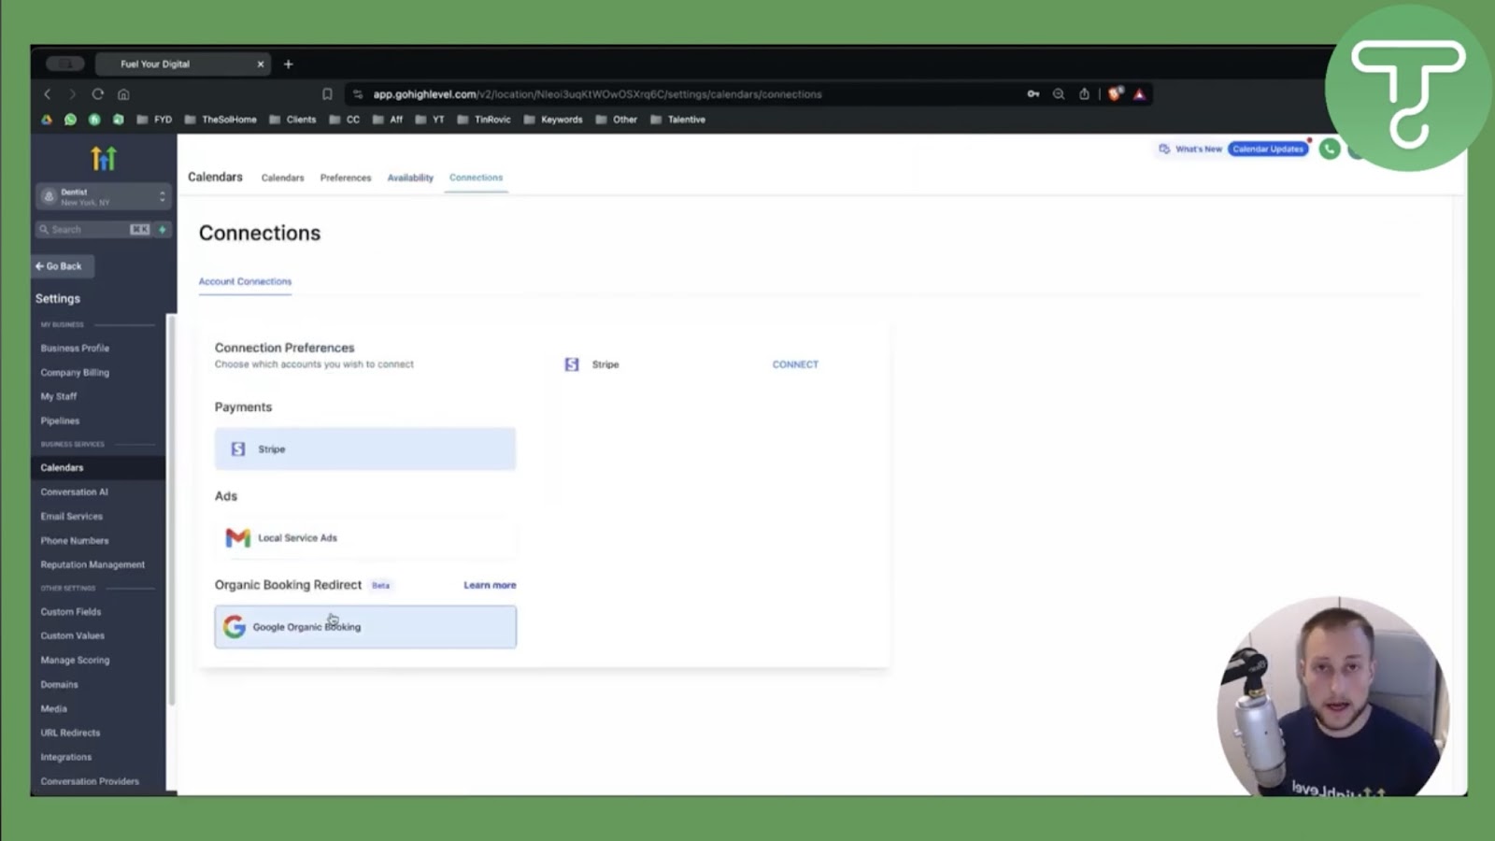Open the Keywords bookmarks folder
Viewport: 1495px width, 841px height.
(x=553, y=120)
